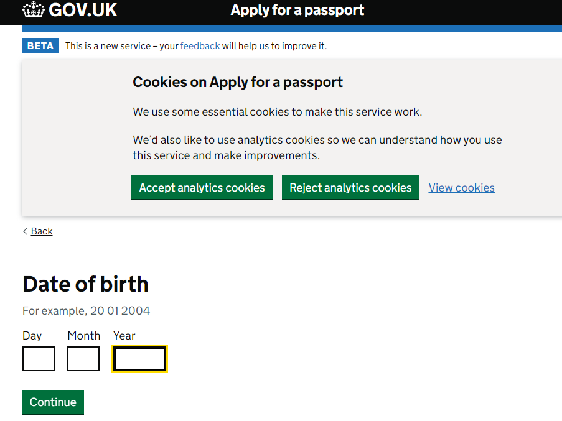Screen dimensions: 562x421
Task: Go to previous page with Back link
Action: (42, 231)
